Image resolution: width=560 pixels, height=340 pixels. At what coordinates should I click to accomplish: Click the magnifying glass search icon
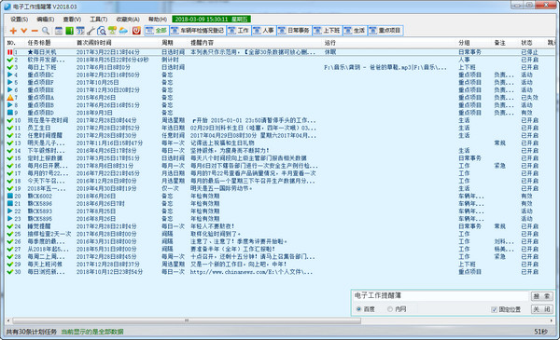[46, 31]
